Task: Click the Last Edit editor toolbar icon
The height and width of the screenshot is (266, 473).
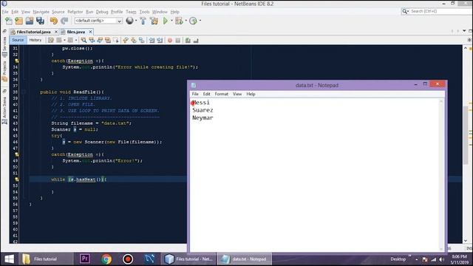Action: click(x=51, y=40)
